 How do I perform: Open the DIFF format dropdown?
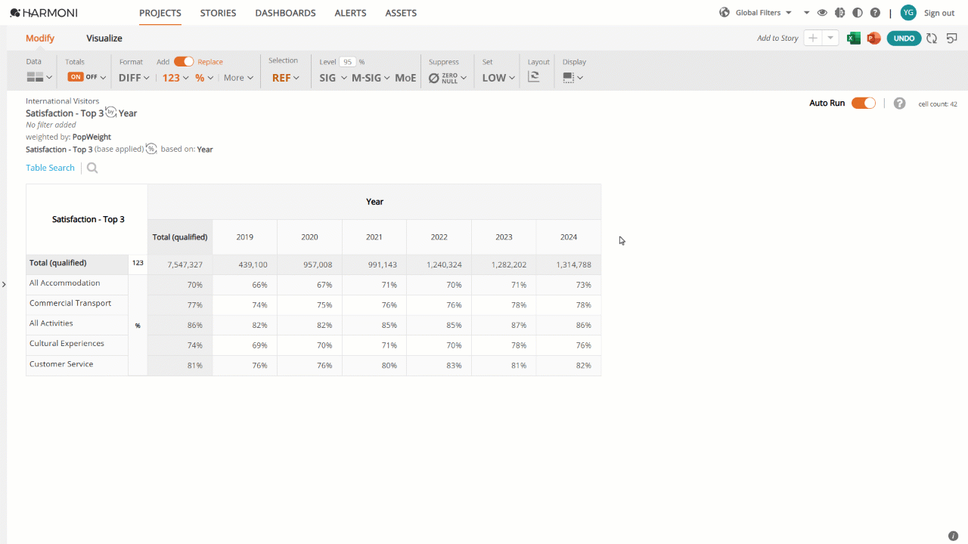click(x=134, y=78)
